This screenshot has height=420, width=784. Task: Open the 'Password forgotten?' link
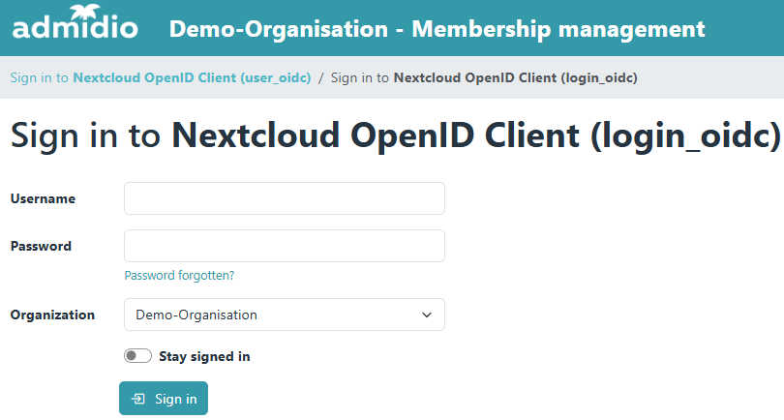click(179, 275)
